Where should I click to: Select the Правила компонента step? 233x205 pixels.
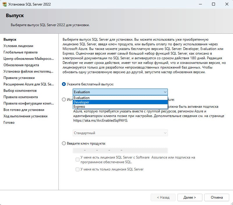pyautogui.click(x=21, y=97)
